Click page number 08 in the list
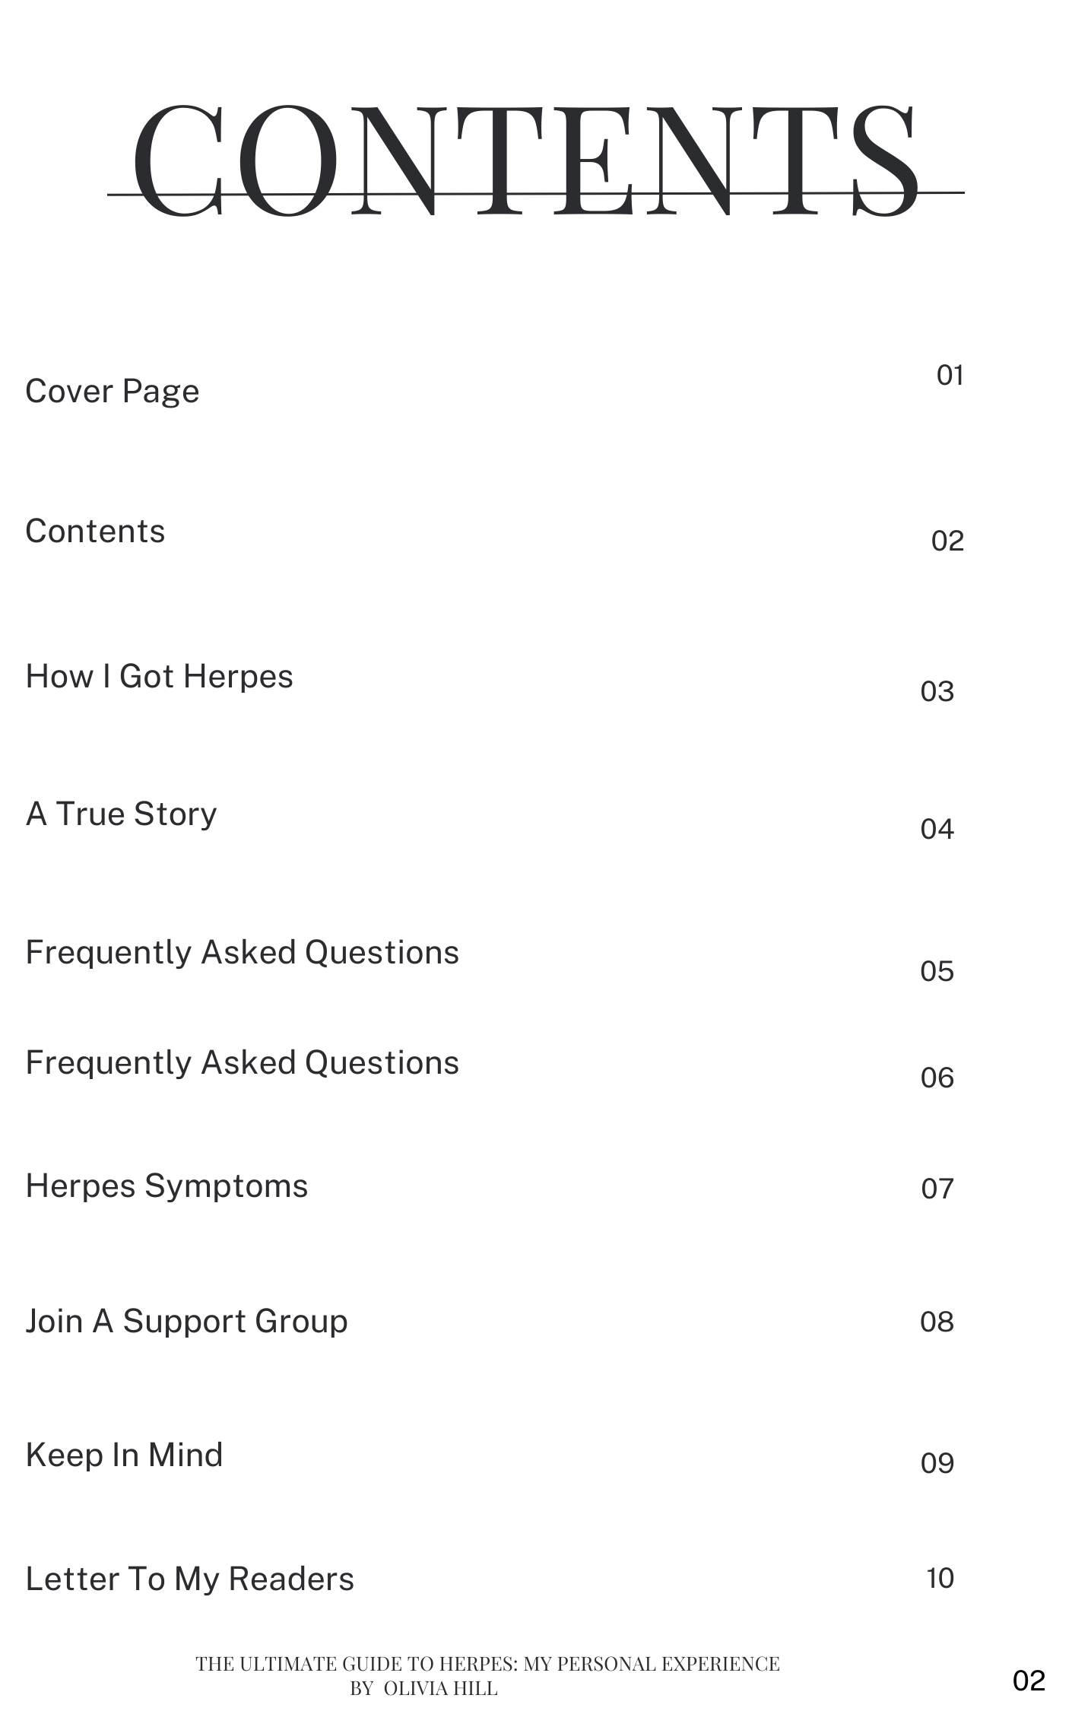Screen dimensions: 1072x1711 coord(937,1322)
